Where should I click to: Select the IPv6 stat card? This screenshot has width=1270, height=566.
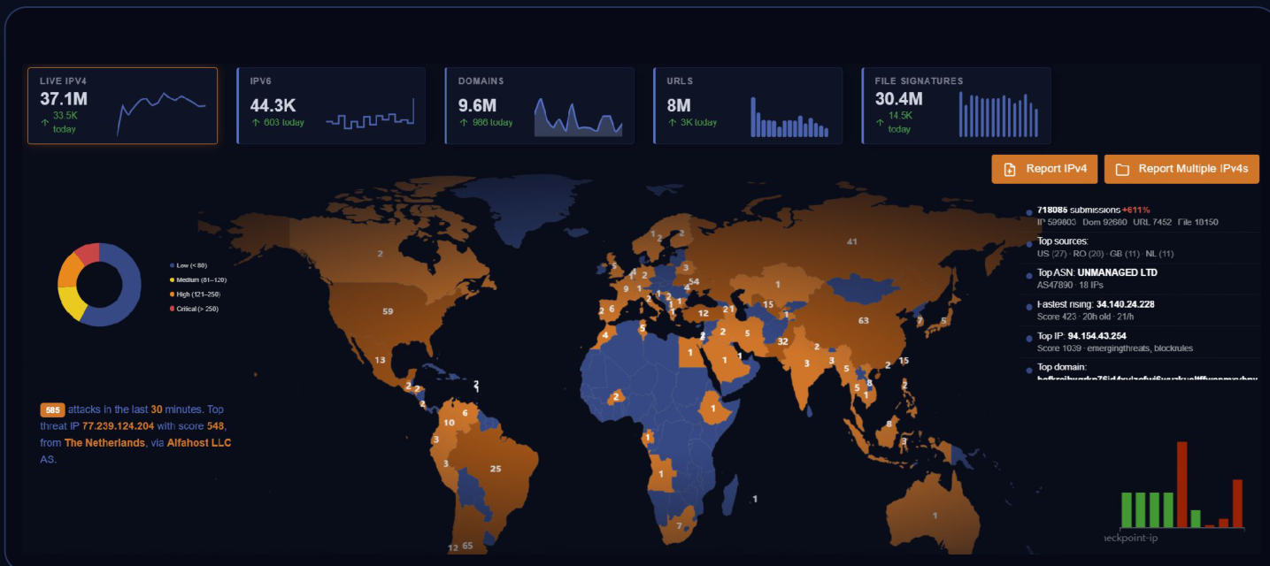coord(331,105)
